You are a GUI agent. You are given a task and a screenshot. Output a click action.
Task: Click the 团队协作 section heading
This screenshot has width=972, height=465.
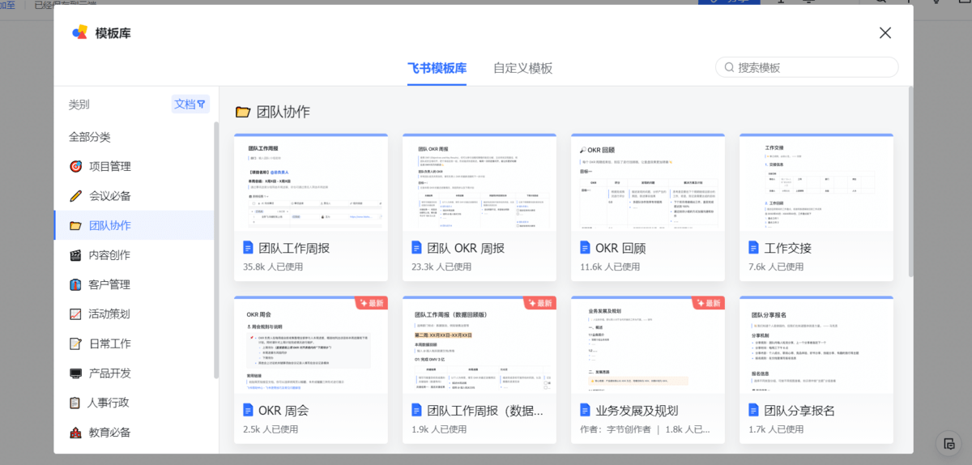(x=283, y=112)
